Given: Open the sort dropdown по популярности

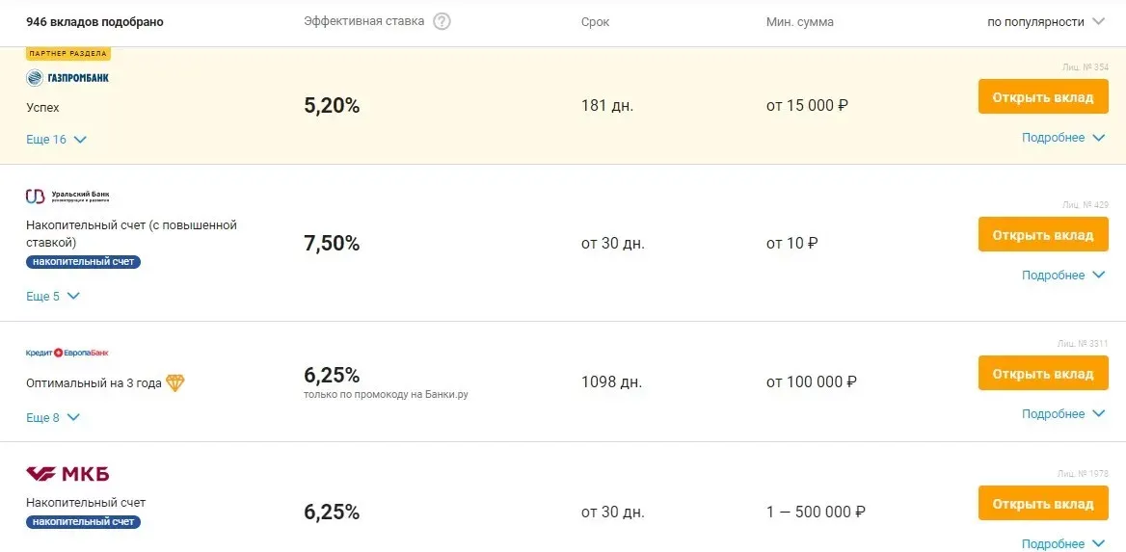Looking at the screenshot, I should pos(1045,21).
